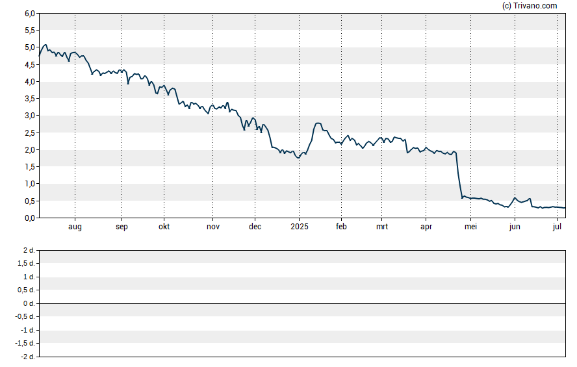Click the '1,5 d.' lower chart label
Viewport: 577px width, 367px height.
(26, 263)
